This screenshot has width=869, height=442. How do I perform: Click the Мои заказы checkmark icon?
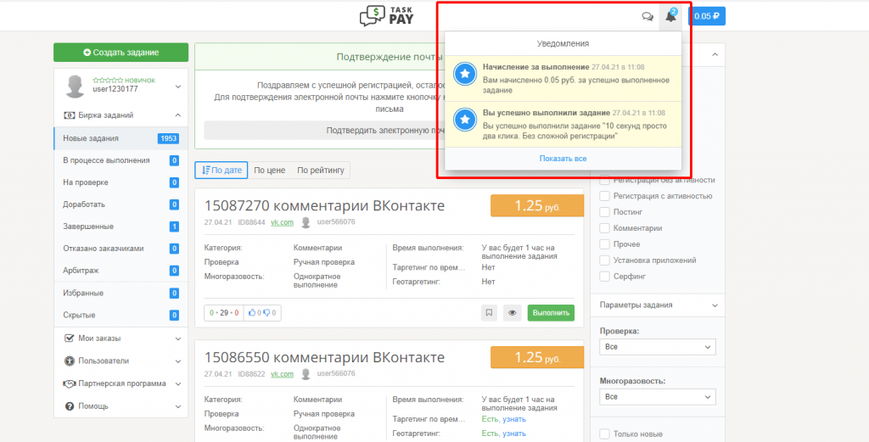tap(70, 338)
